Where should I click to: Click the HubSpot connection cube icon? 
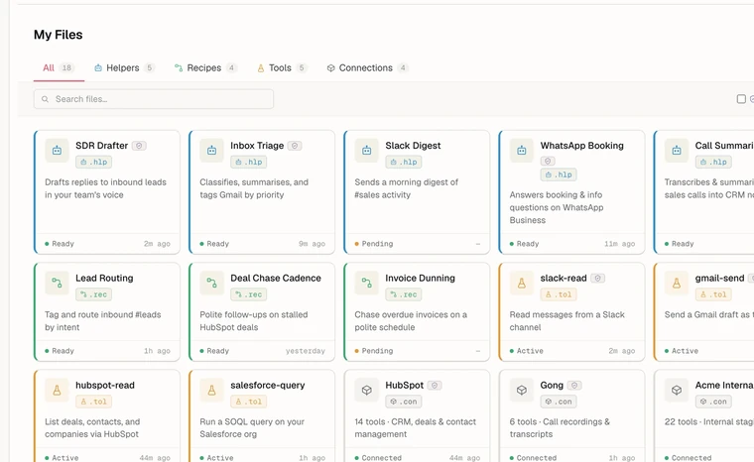pos(366,390)
